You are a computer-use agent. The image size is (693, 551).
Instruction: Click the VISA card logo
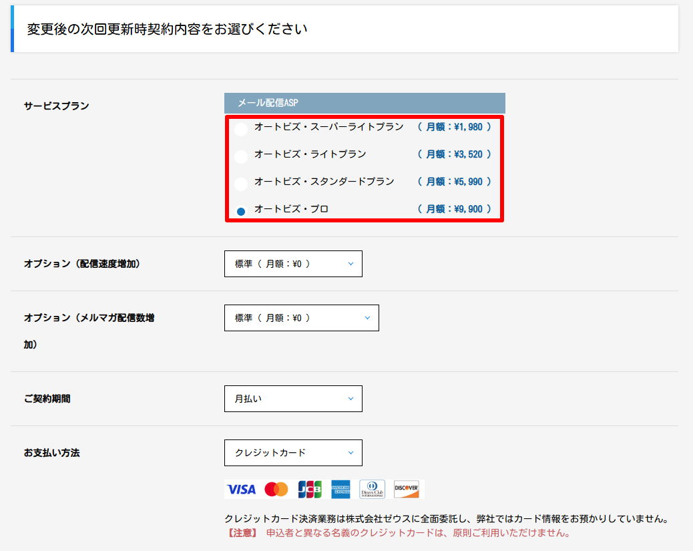click(241, 490)
